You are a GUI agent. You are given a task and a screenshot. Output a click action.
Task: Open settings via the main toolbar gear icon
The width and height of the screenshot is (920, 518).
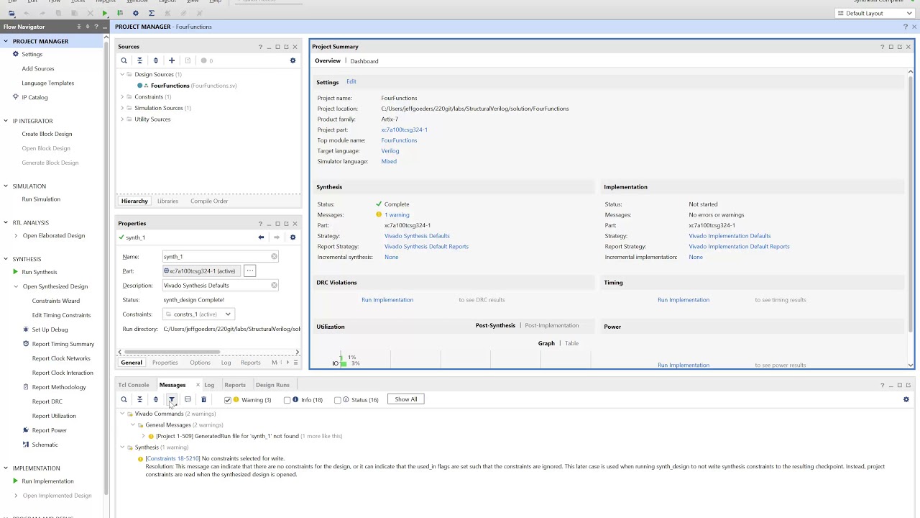(x=135, y=13)
